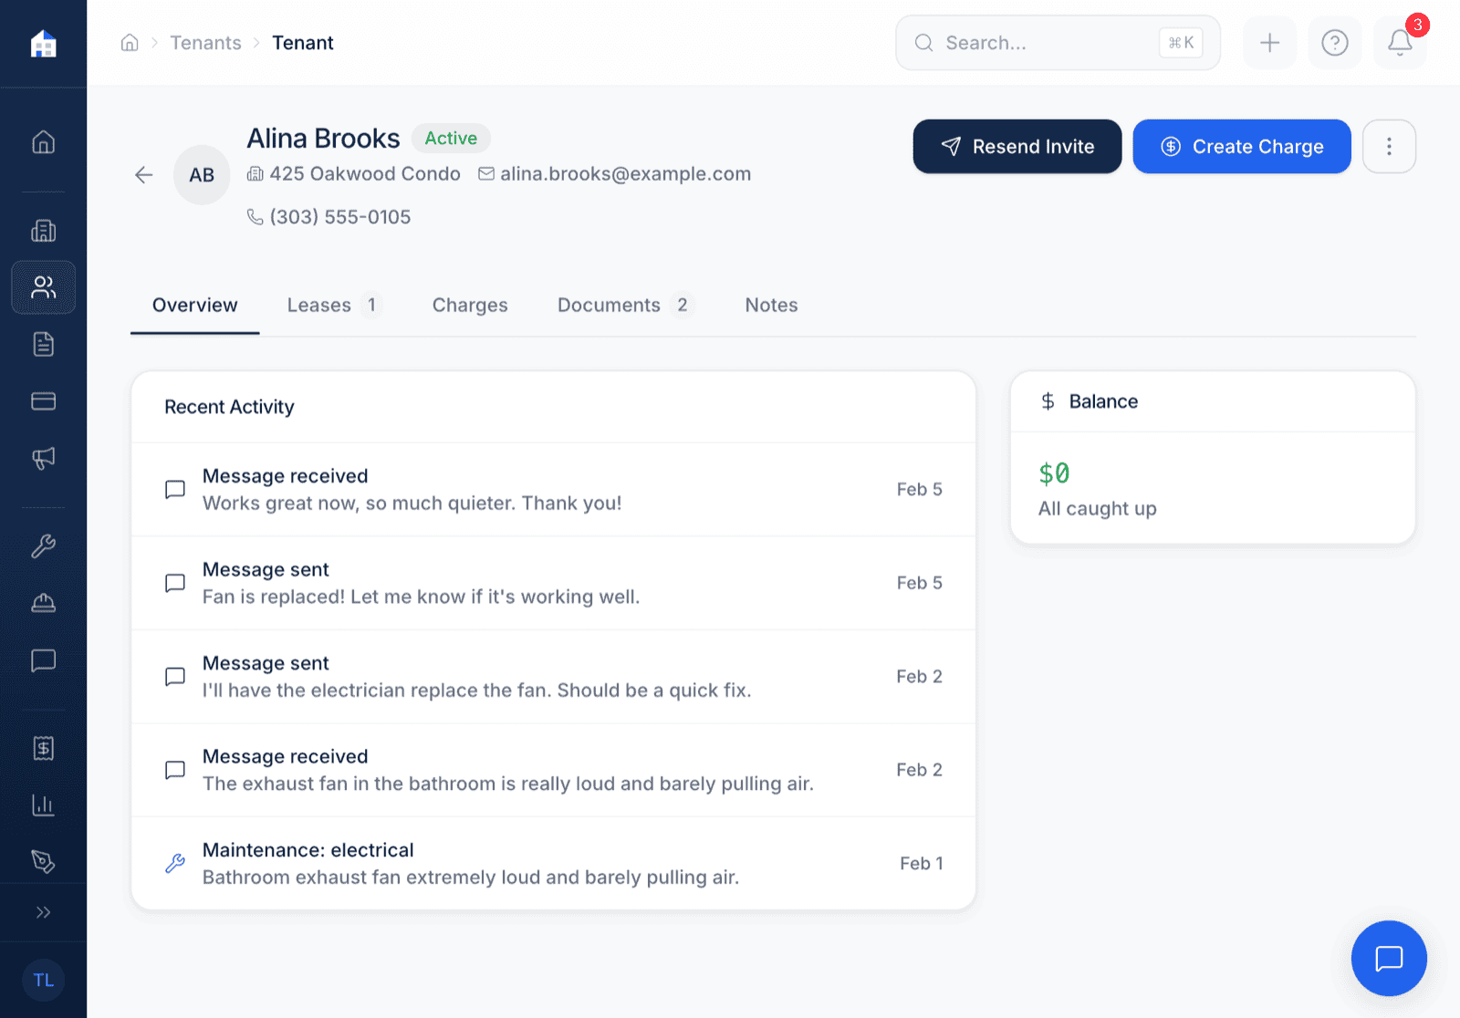Open the plus quick-add menu
Image resolution: width=1460 pixels, height=1018 pixels.
pyautogui.click(x=1268, y=42)
